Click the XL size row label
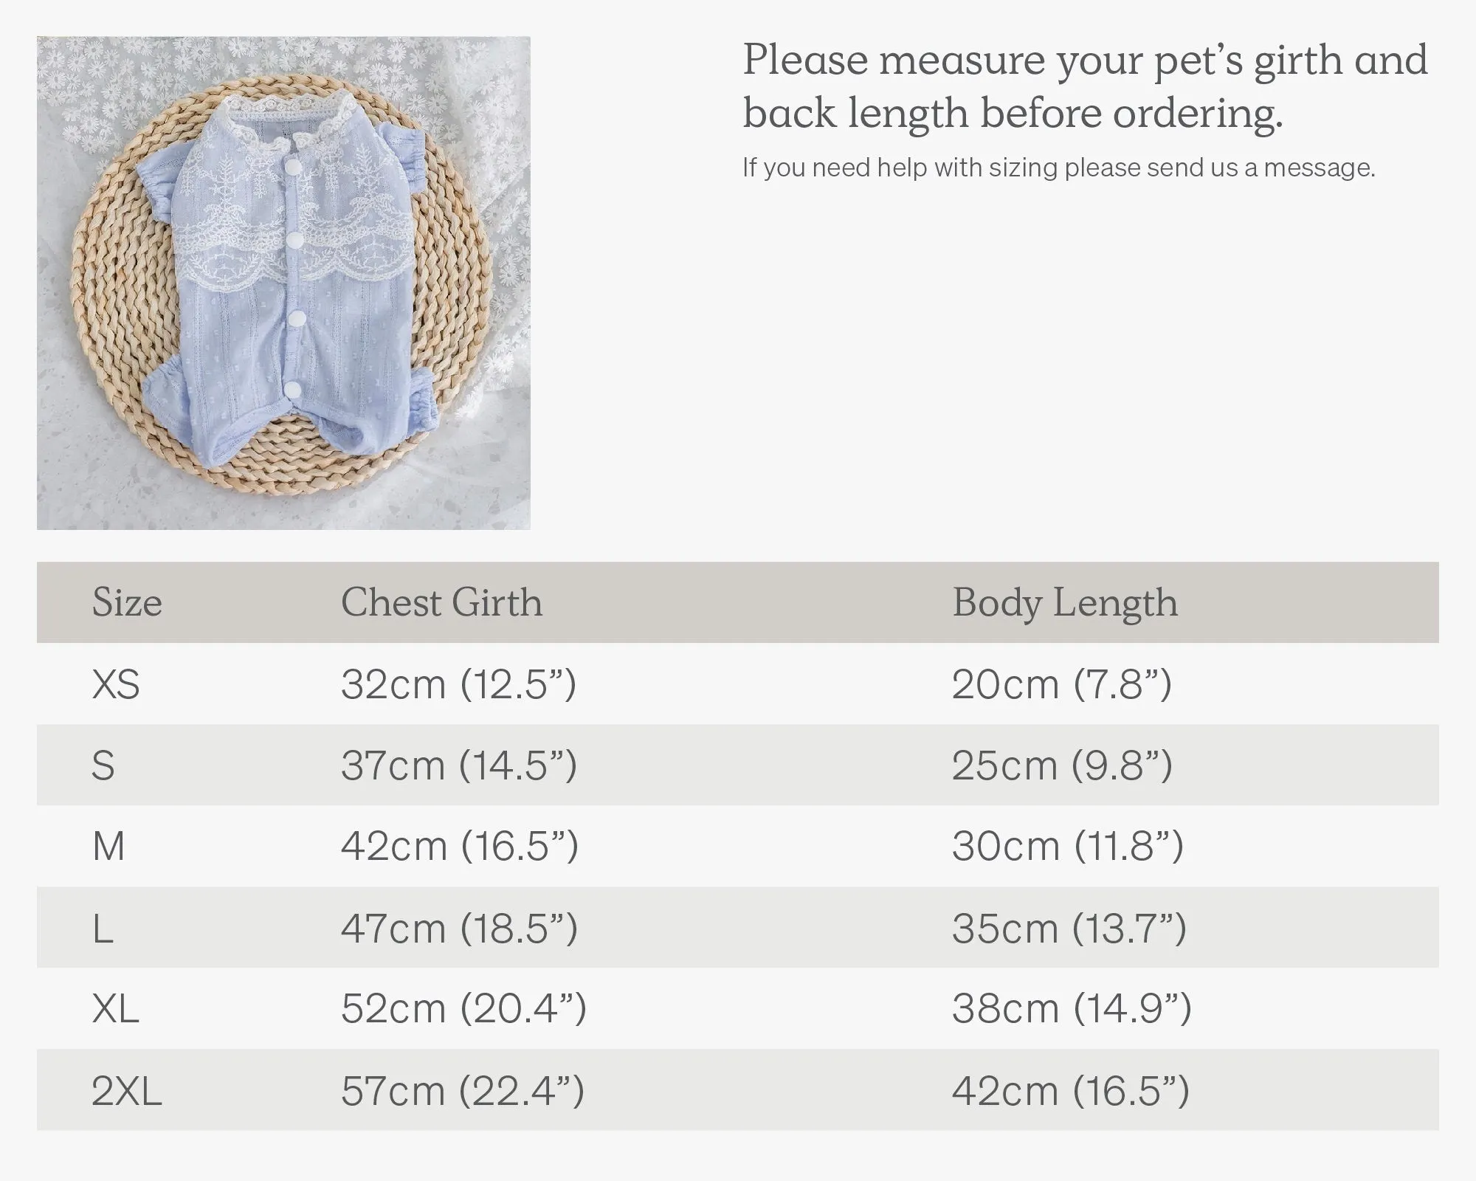Image resolution: width=1476 pixels, height=1181 pixels. click(115, 1008)
